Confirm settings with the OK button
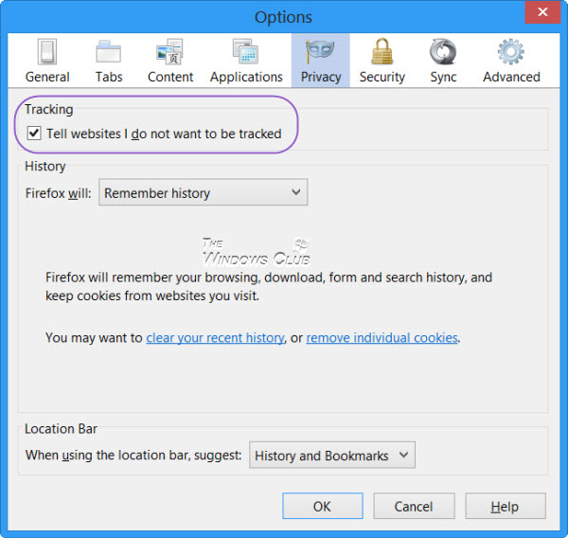This screenshot has height=538, width=568. (x=323, y=506)
